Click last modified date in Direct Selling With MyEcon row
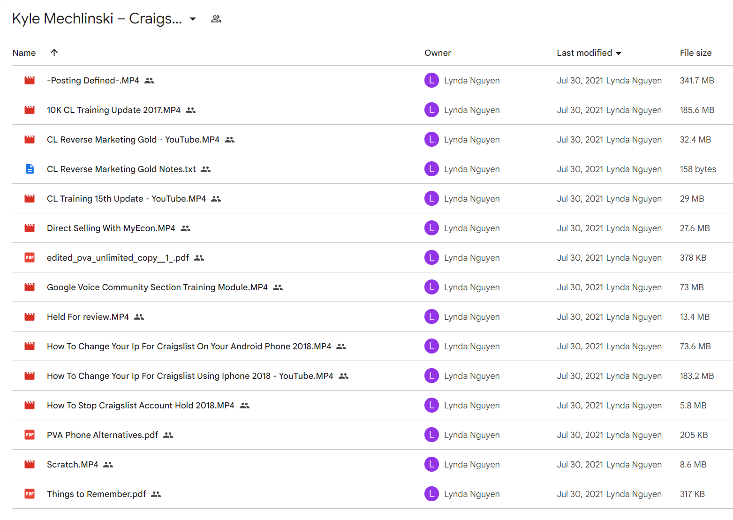733x520 pixels. coord(580,228)
